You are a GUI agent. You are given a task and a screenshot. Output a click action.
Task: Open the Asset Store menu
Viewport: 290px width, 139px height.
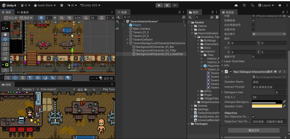[45, 5]
